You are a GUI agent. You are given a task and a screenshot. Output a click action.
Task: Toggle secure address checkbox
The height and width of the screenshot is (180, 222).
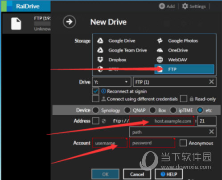click(x=95, y=121)
